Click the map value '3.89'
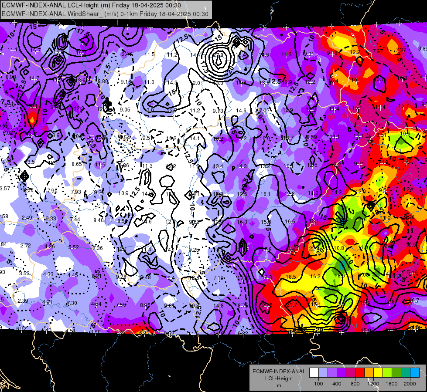The height and width of the screenshot is (392, 427). point(423,48)
